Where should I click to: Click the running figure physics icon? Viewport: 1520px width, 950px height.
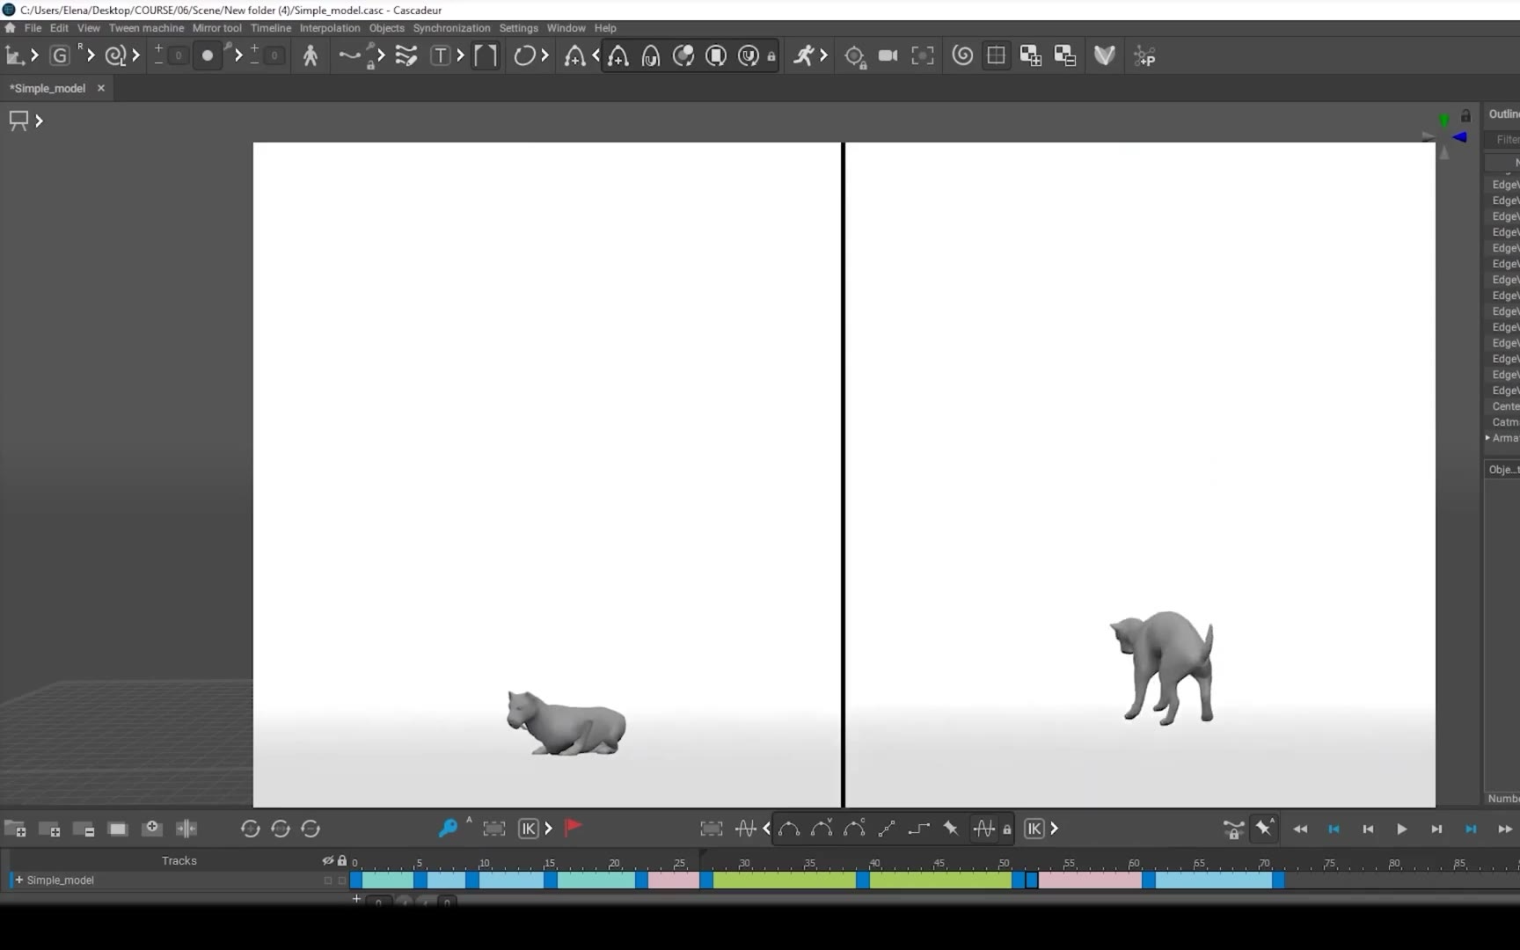pos(804,56)
